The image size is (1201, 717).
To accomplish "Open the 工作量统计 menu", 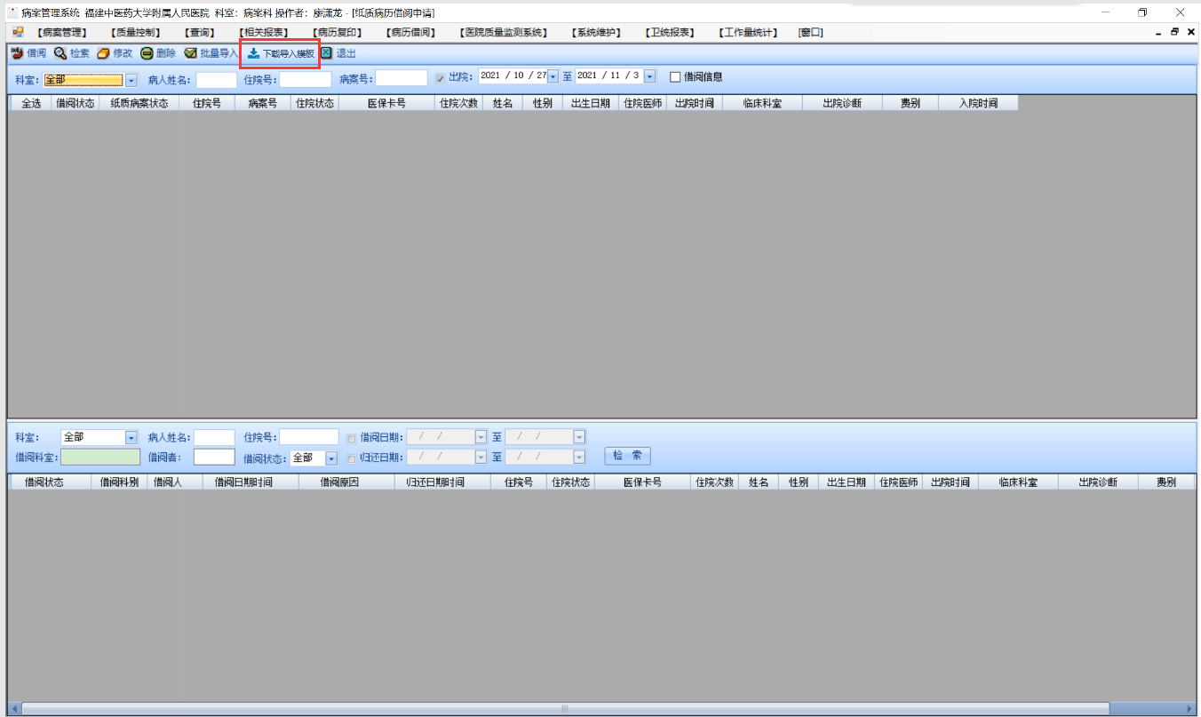I will coord(748,33).
